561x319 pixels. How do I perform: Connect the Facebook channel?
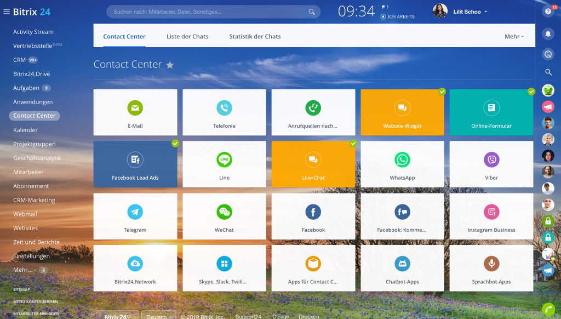coord(313,217)
